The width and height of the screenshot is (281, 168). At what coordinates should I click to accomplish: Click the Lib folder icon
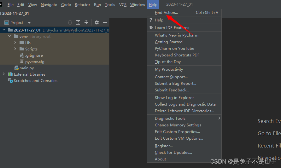pyautogui.click(x=22, y=43)
